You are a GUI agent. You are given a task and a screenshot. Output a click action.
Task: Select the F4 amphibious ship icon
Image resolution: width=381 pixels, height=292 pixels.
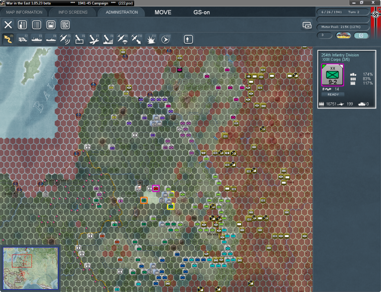coord(51,39)
